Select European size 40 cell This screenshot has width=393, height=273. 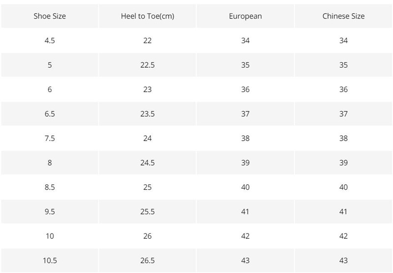point(245,187)
